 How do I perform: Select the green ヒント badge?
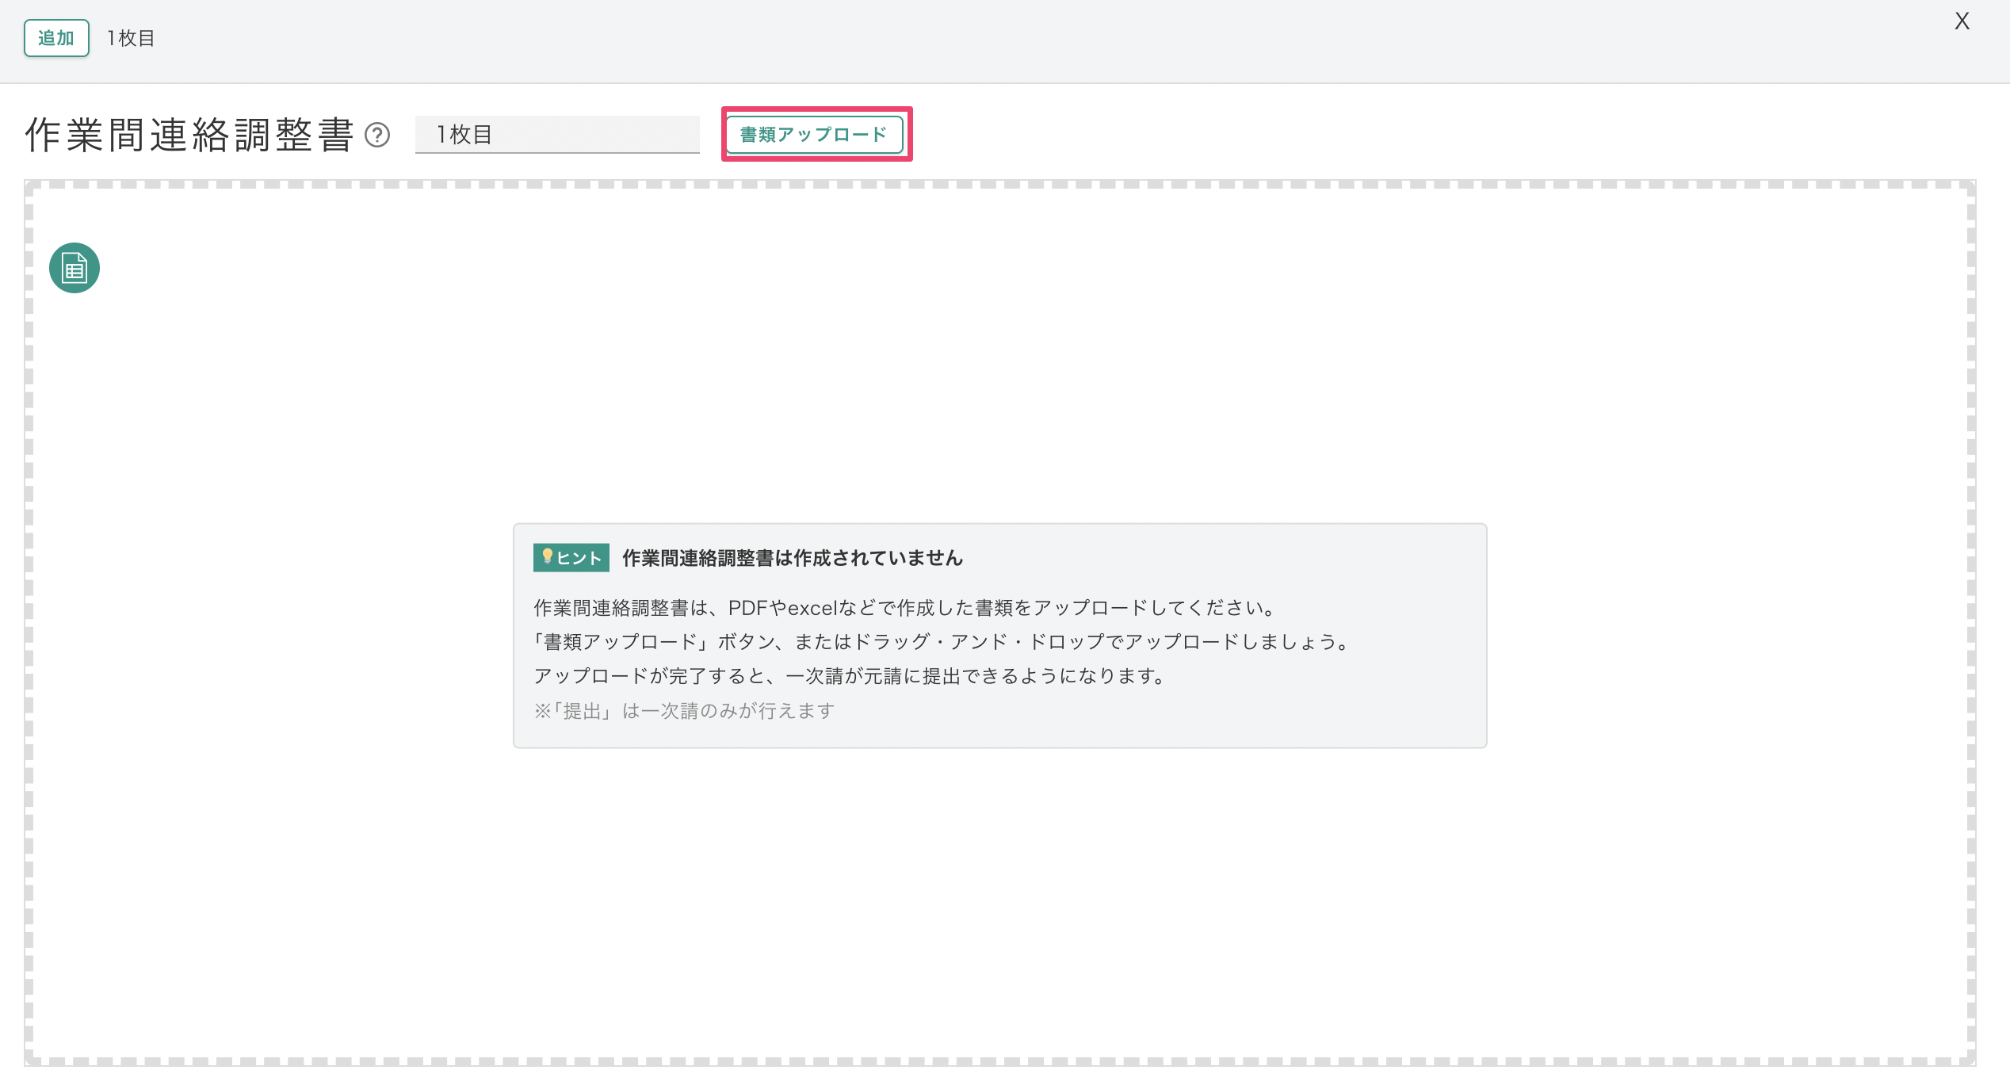point(569,557)
